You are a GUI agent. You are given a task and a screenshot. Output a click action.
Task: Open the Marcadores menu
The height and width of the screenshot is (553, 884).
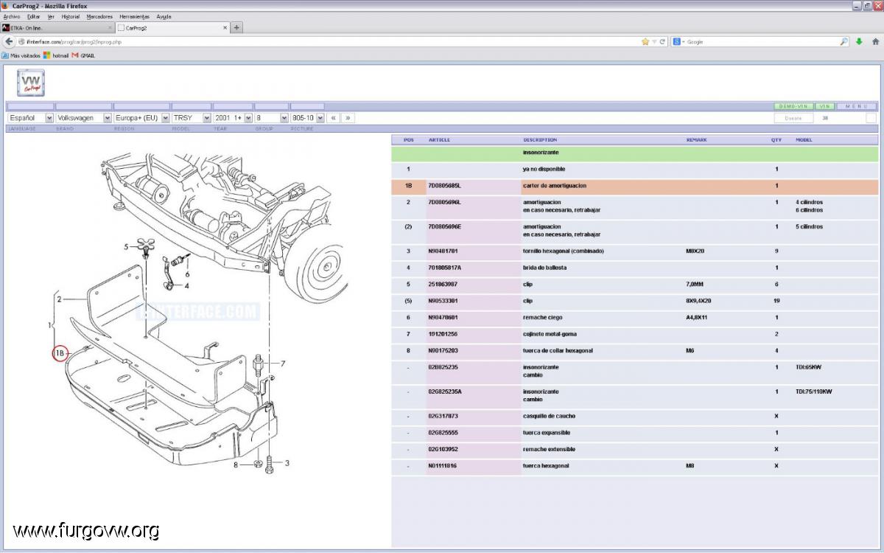[x=99, y=16]
